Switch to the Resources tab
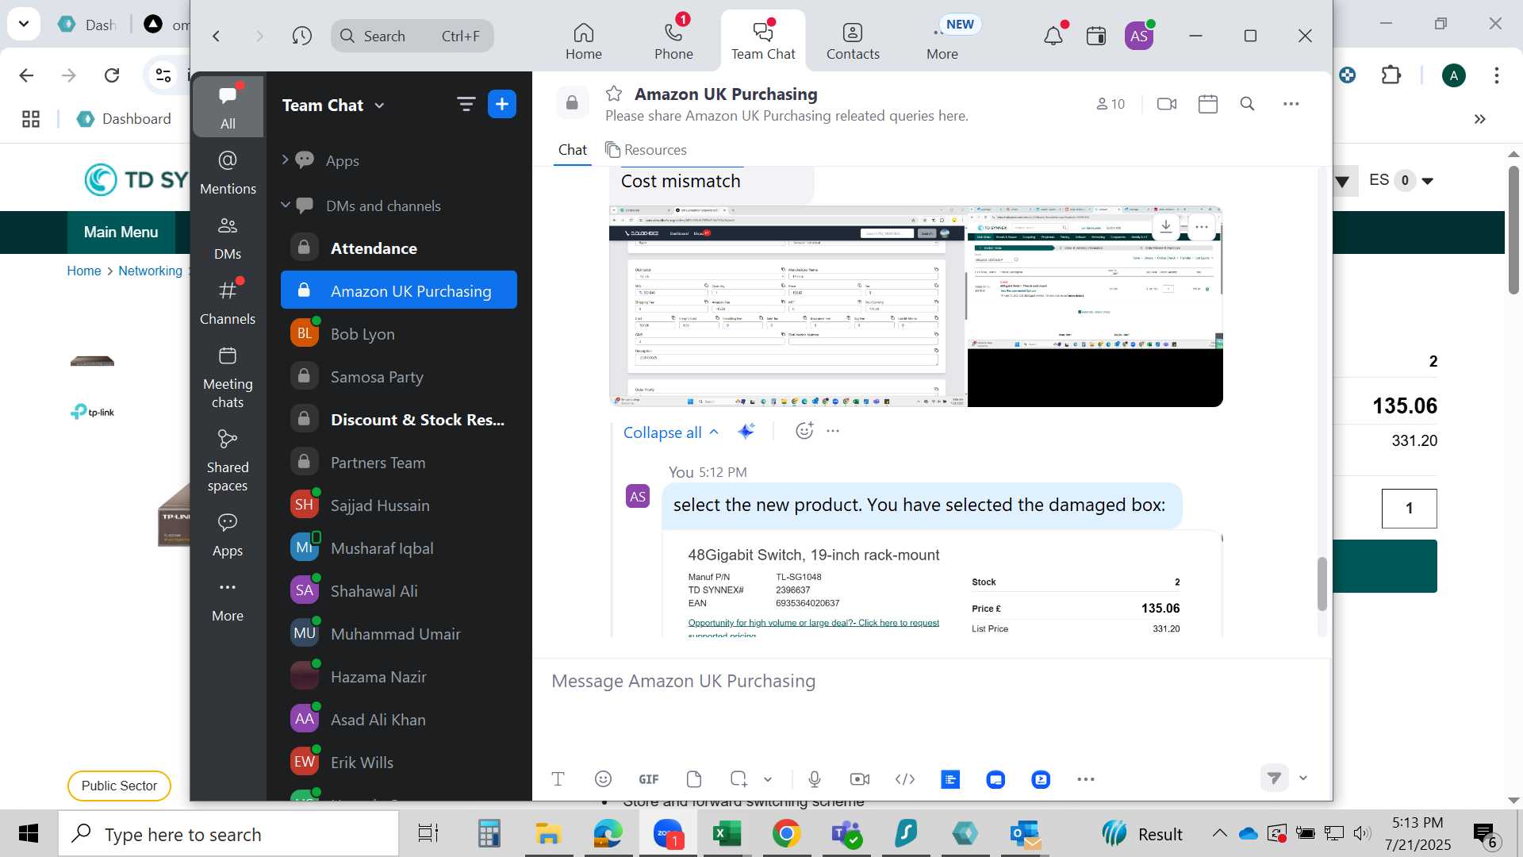Viewport: 1523px width, 857px height. [646, 150]
